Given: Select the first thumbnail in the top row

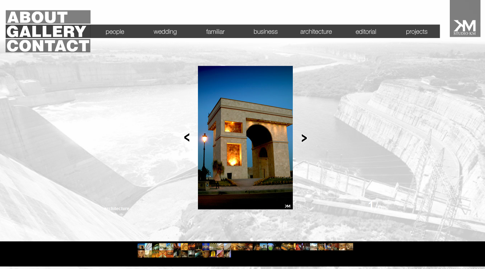Looking at the screenshot, I should point(141,247).
